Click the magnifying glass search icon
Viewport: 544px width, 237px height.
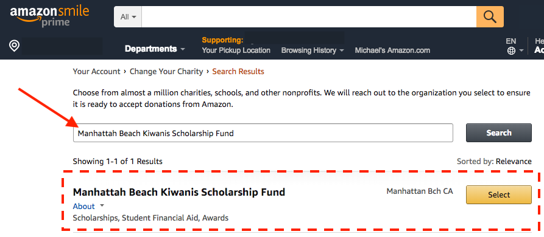pyautogui.click(x=490, y=16)
